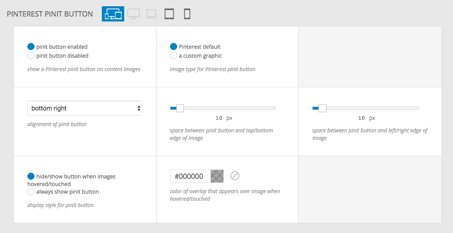This screenshot has width=453, height=233.
Task: Choose the mobile phone device icon
Action: tap(187, 14)
